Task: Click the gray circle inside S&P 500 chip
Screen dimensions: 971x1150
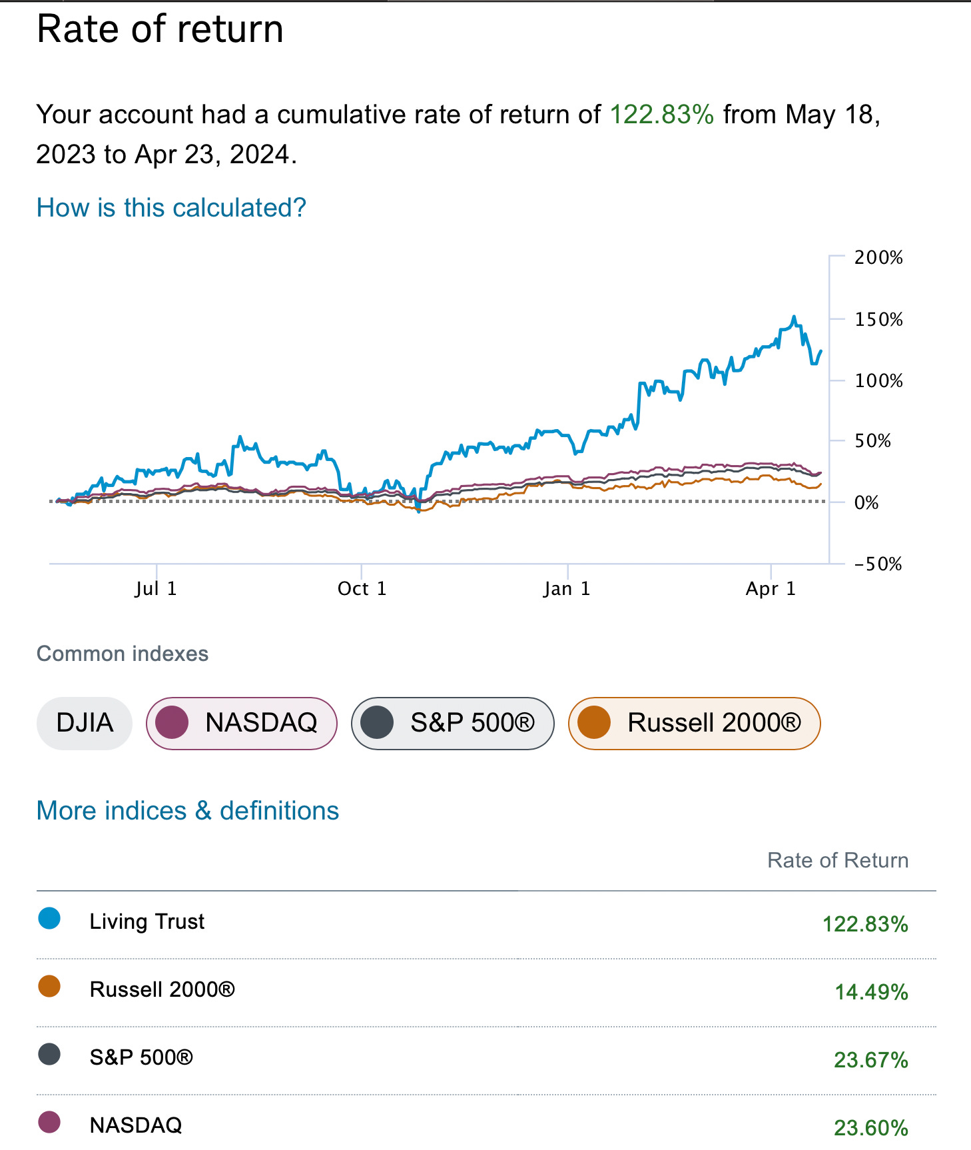Action: (x=377, y=724)
